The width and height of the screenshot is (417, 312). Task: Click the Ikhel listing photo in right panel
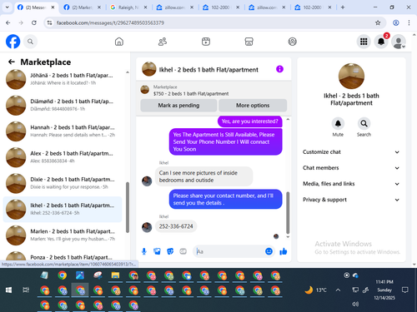tap(351, 77)
